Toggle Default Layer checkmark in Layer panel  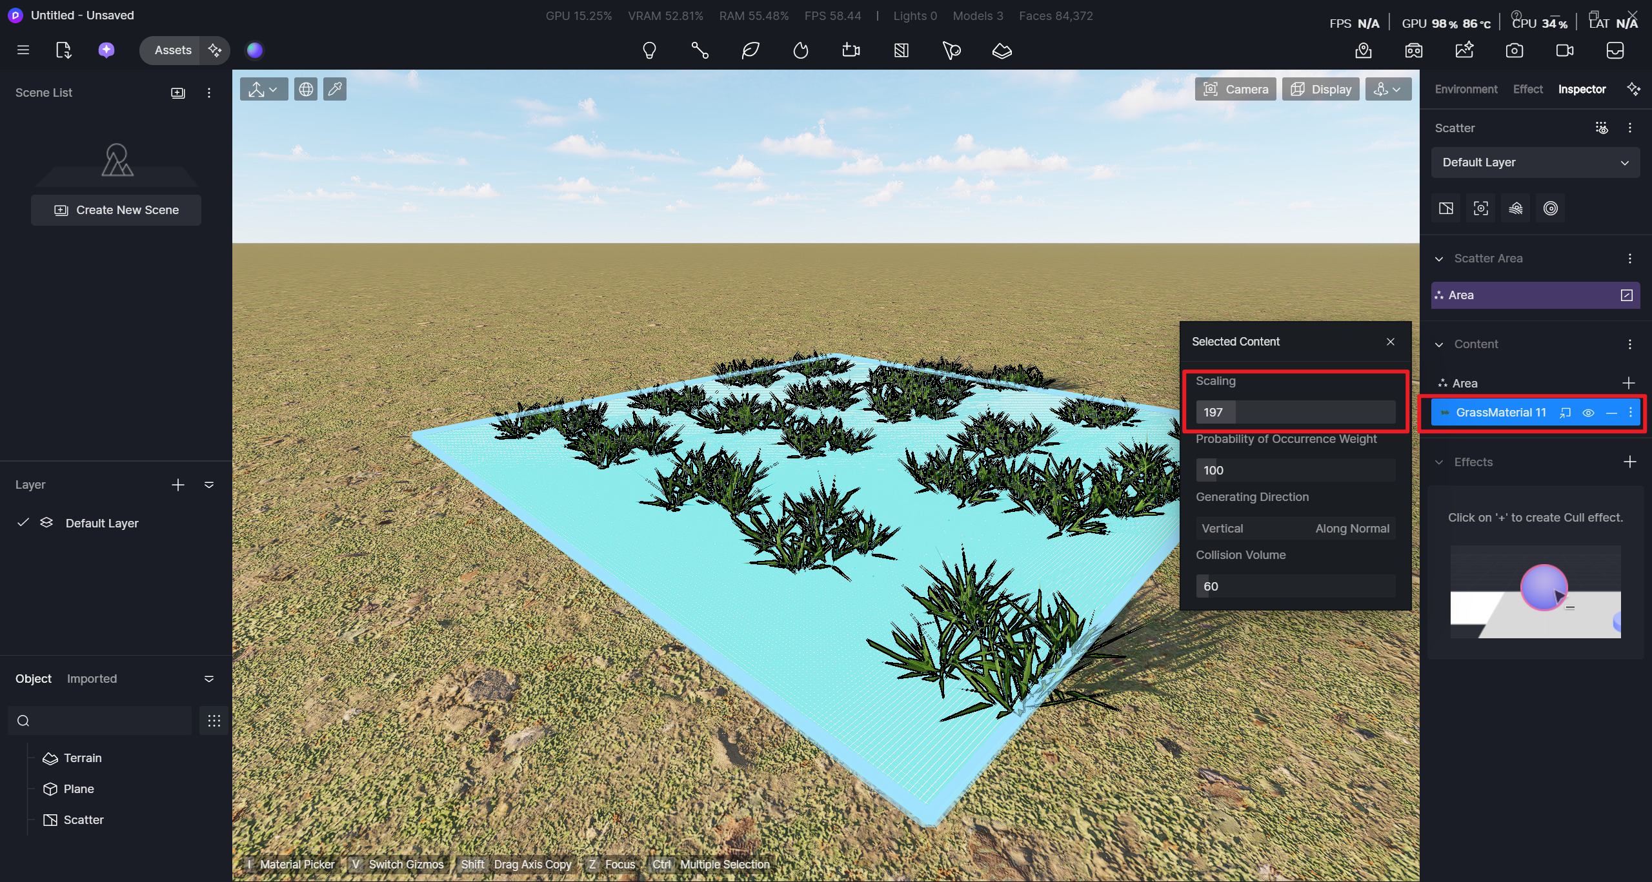23,522
